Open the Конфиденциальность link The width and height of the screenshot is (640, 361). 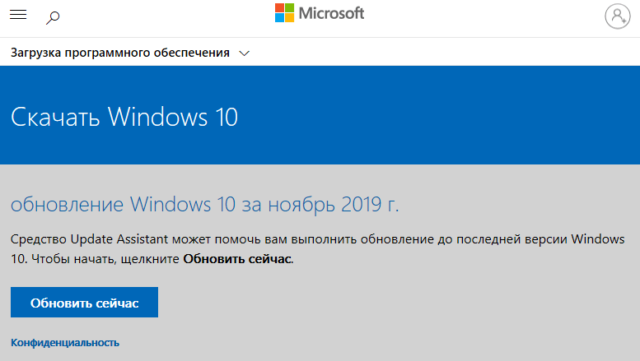[x=65, y=343]
